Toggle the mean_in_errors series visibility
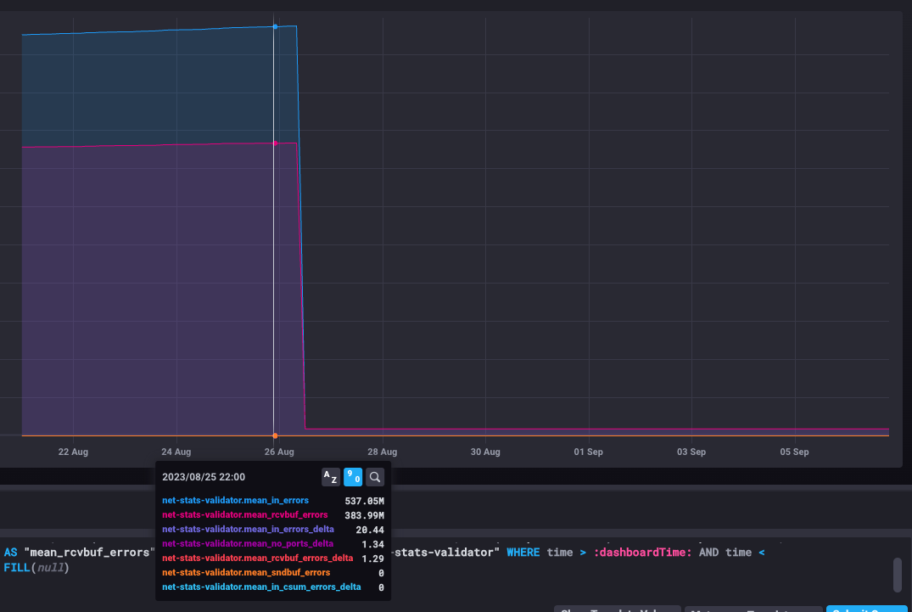This screenshot has height=612, width=912. pyautogui.click(x=235, y=500)
